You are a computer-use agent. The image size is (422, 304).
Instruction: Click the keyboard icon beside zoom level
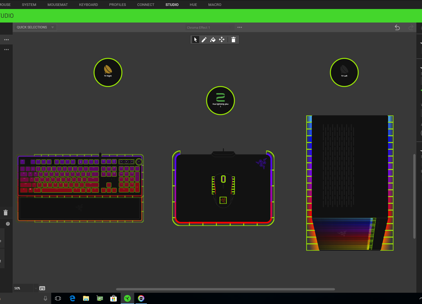pyautogui.click(x=42, y=288)
